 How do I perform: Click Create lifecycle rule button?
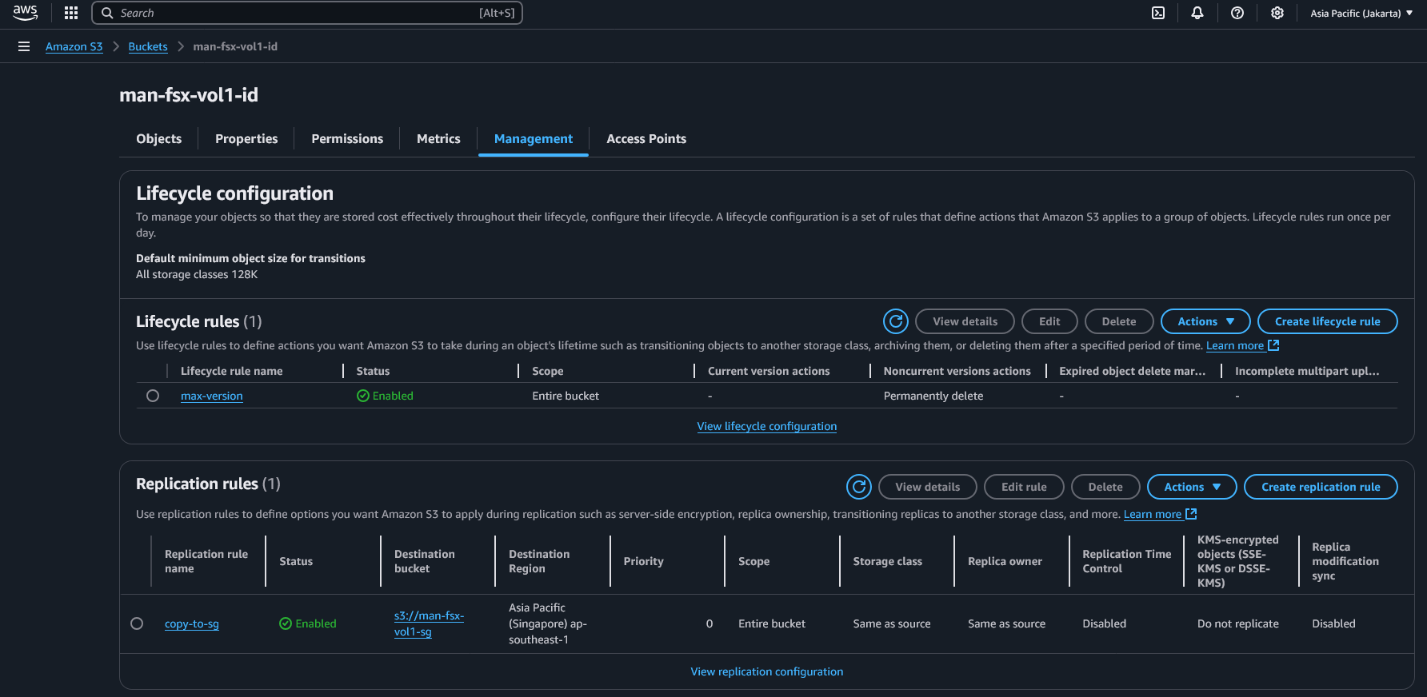[1328, 321]
